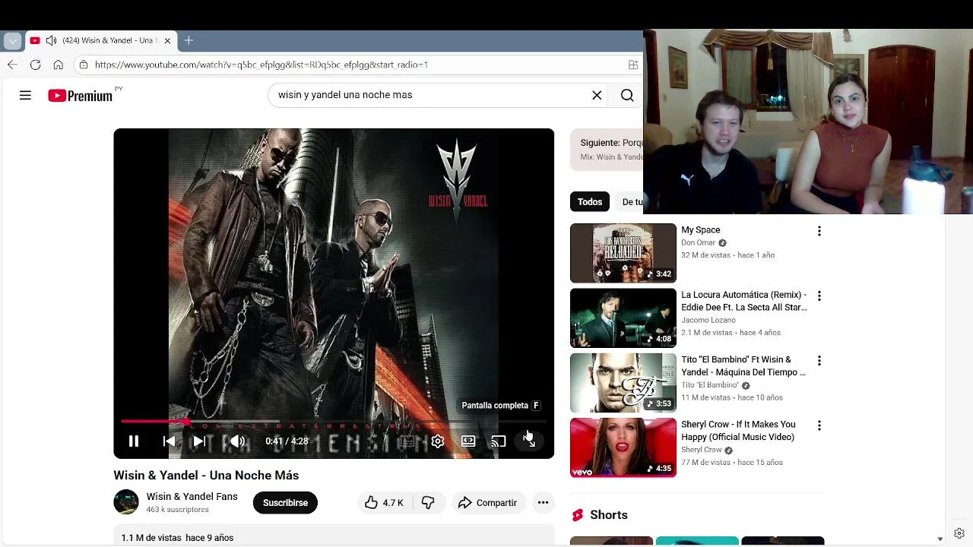The height and width of the screenshot is (547, 973).
Task: Click the search magnifier button
Action: click(627, 95)
